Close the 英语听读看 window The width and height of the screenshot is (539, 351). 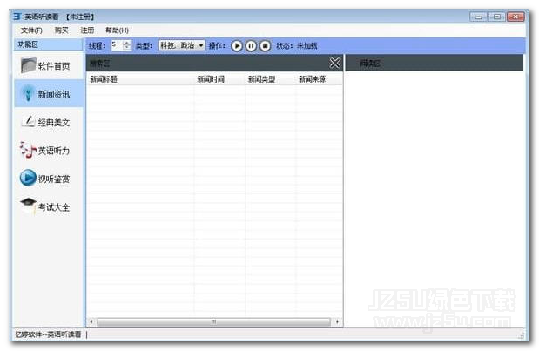[x=515, y=17]
